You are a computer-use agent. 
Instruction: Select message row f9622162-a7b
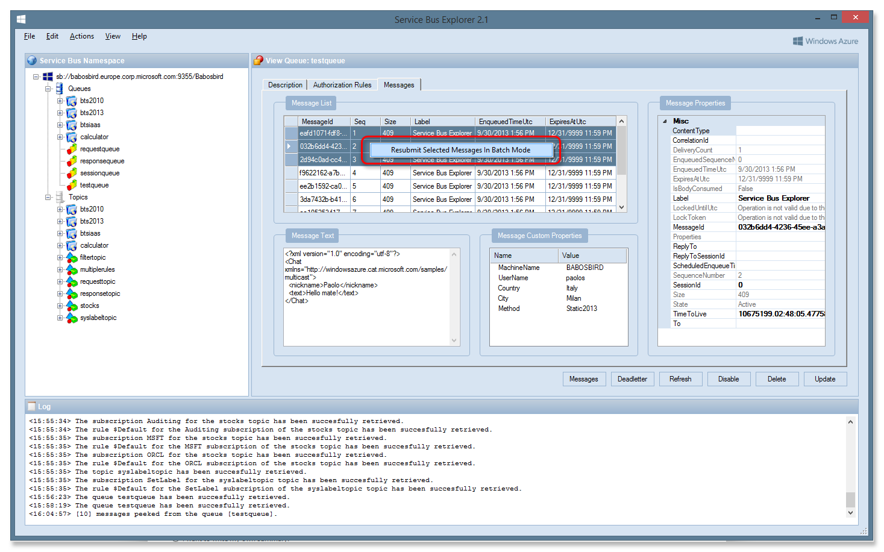point(450,173)
